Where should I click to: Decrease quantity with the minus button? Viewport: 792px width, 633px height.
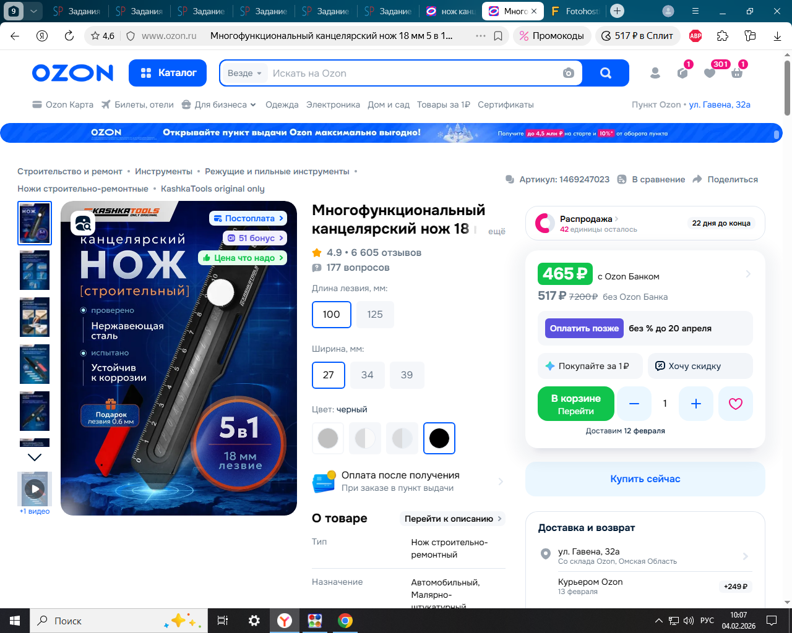point(634,404)
